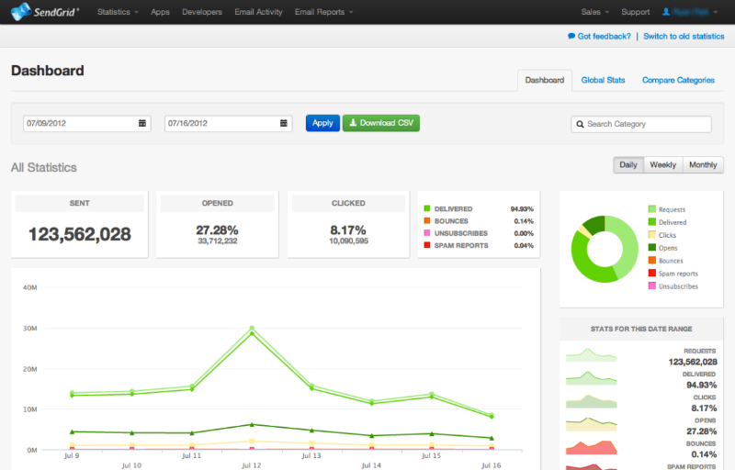Open the Compare Categories tab

pyautogui.click(x=678, y=81)
